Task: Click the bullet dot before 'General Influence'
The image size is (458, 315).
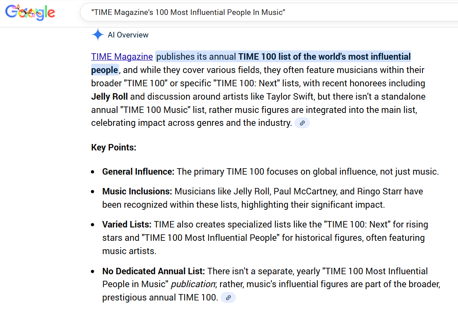Action: tap(93, 172)
